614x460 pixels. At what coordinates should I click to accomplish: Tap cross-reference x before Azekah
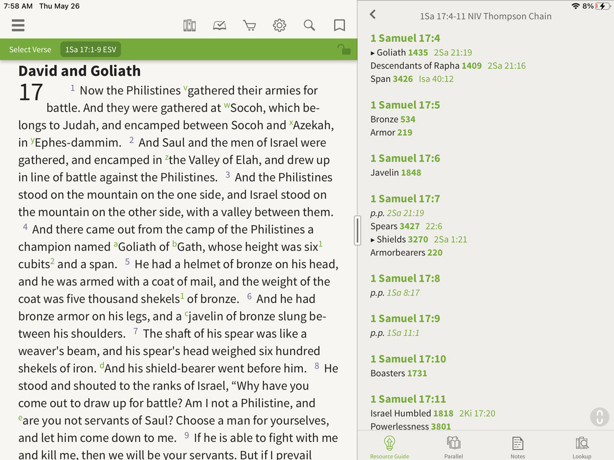pyautogui.click(x=291, y=123)
